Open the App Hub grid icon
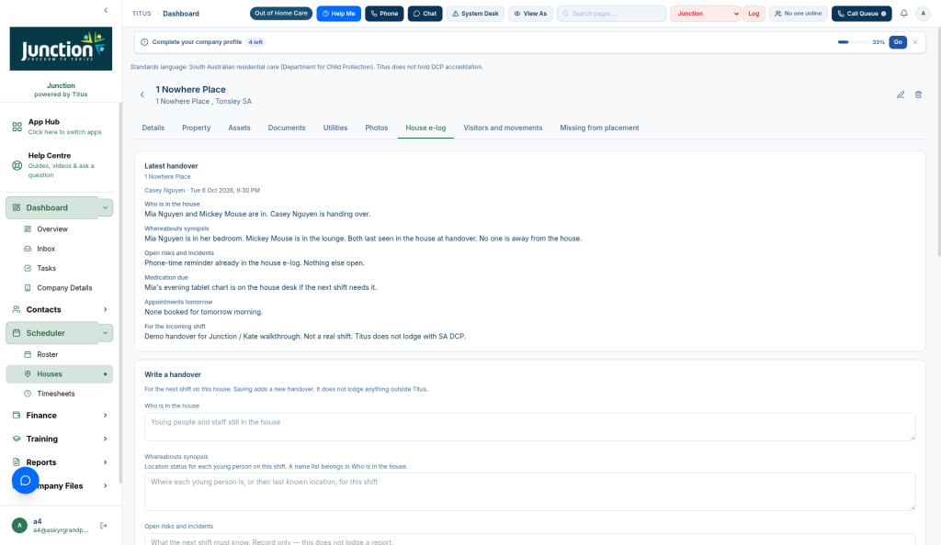 click(x=17, y=127)
